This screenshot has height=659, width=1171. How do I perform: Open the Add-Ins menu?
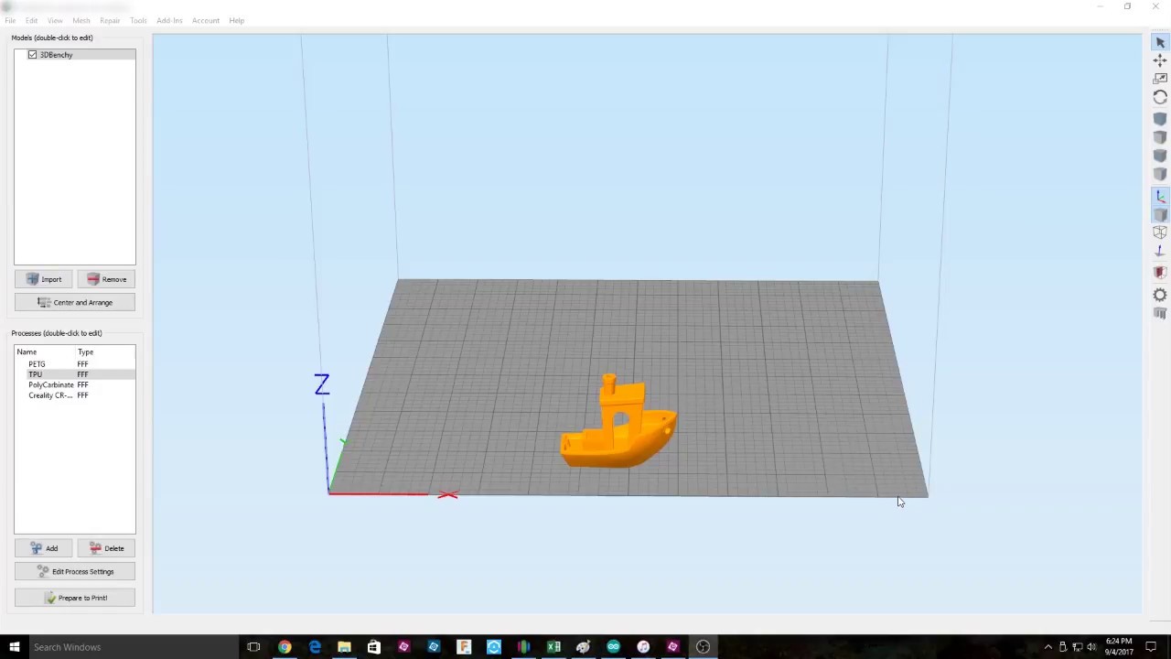pyautogui.click(x=169, y=20)
